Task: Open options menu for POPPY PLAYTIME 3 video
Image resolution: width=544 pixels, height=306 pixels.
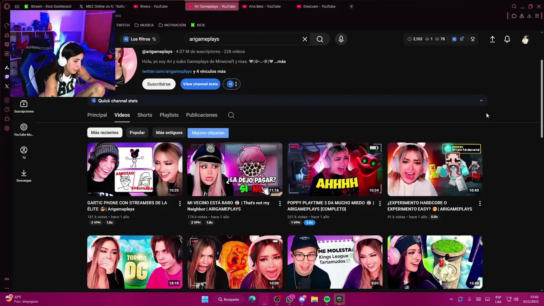Action: 380,204
